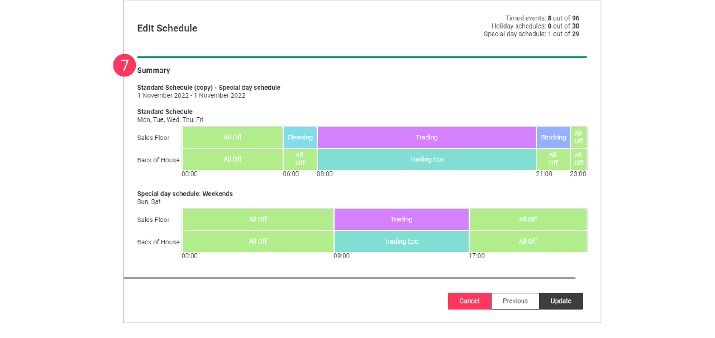Select the Cleaning block on Sales Floor
The width and height of the screenshot is (715, 338).
pyautogui.click(x=299, y=137)
